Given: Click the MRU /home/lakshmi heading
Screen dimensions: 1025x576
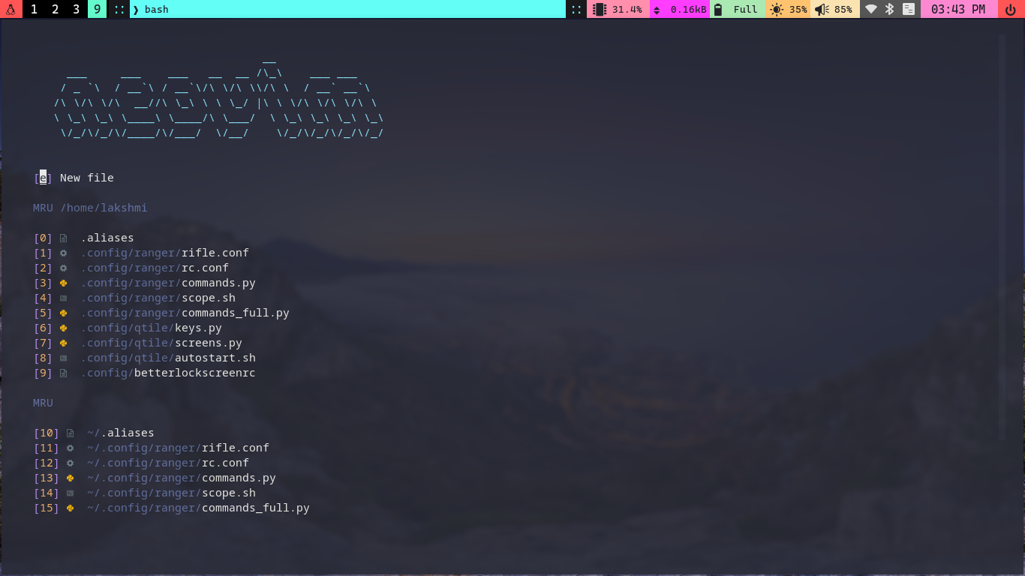Looking at the screenshot, I should 90,208.
